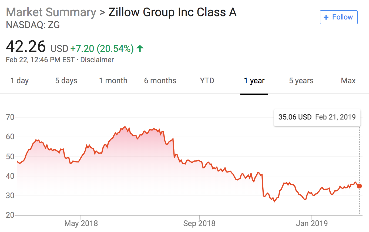This screenshot has width=369, height=232.
Task: Click the Follow button for Zillow Group
Action: pos(338,17)
